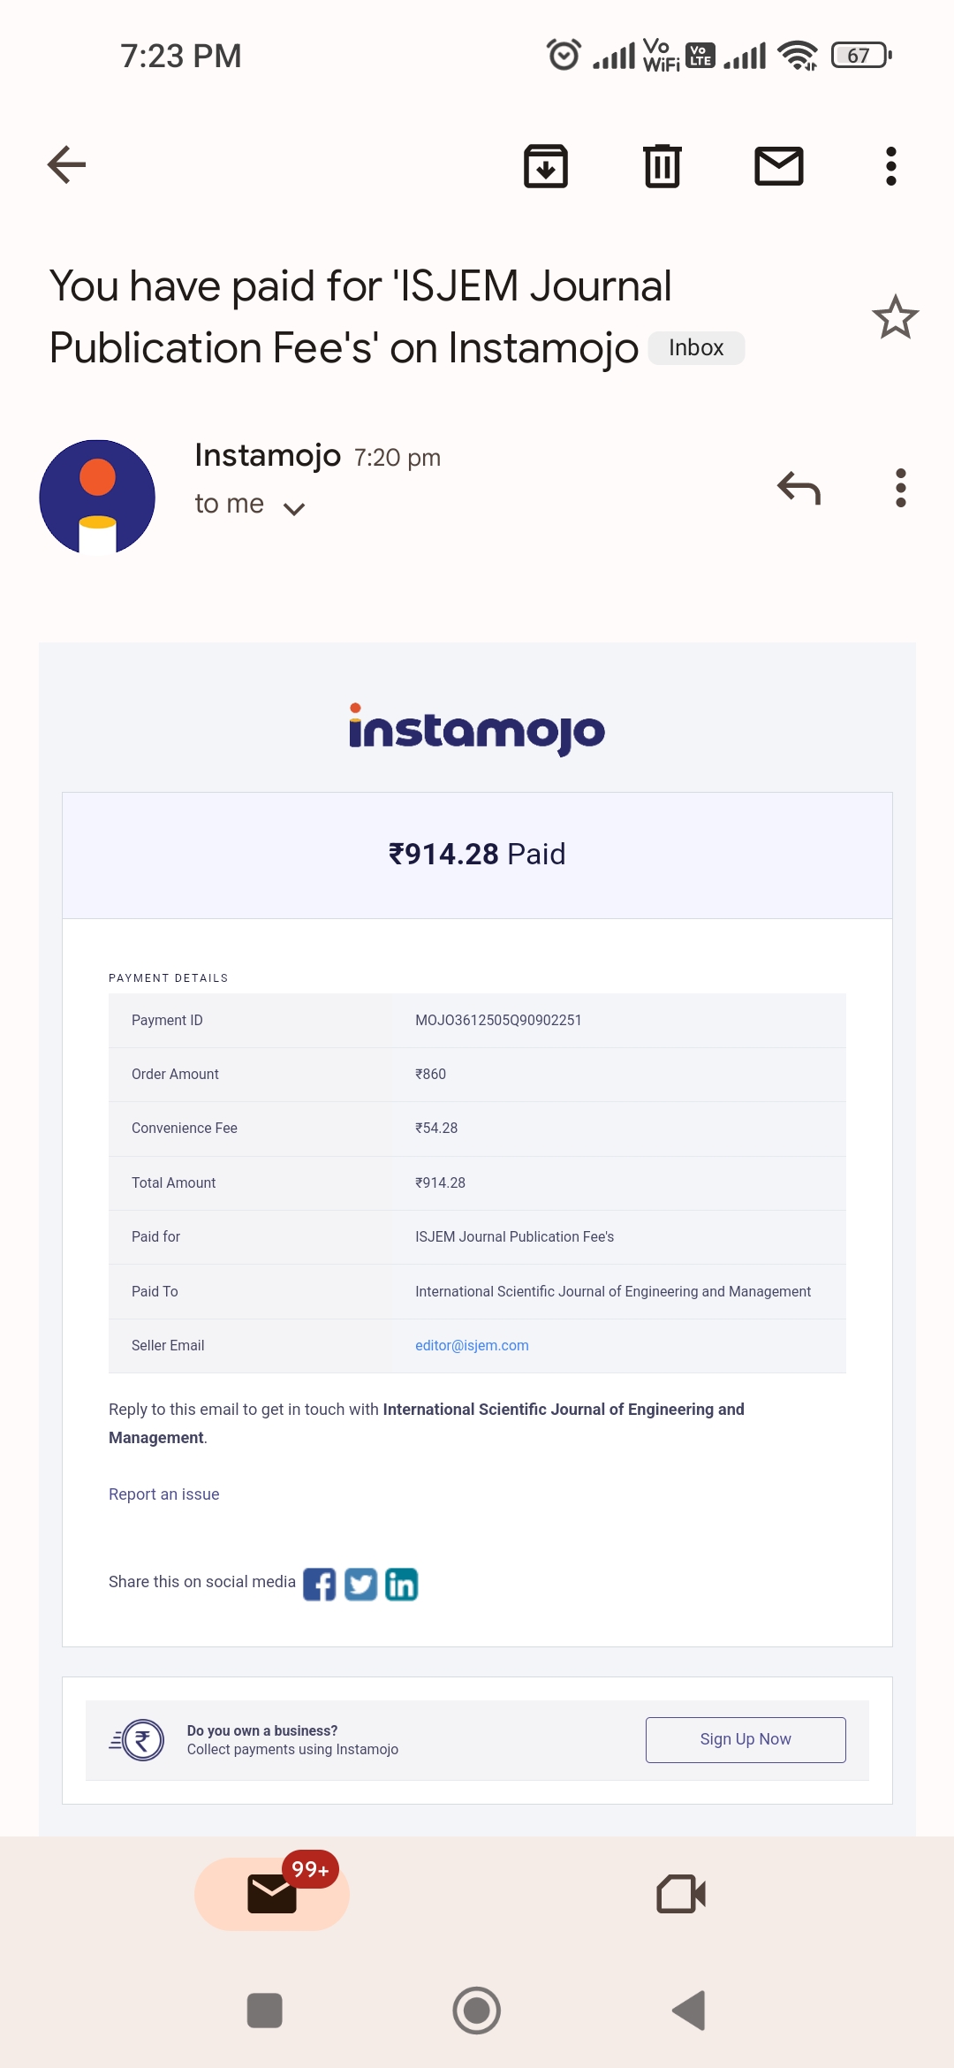Expand recipient details next to 'to me'

tap(294, 508)
